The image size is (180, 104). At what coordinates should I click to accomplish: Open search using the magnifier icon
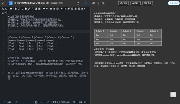pos(6,13)
